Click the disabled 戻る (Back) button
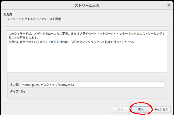Image resolution: width=174 pixels, height=115 pixels. [x=120, y=109]
